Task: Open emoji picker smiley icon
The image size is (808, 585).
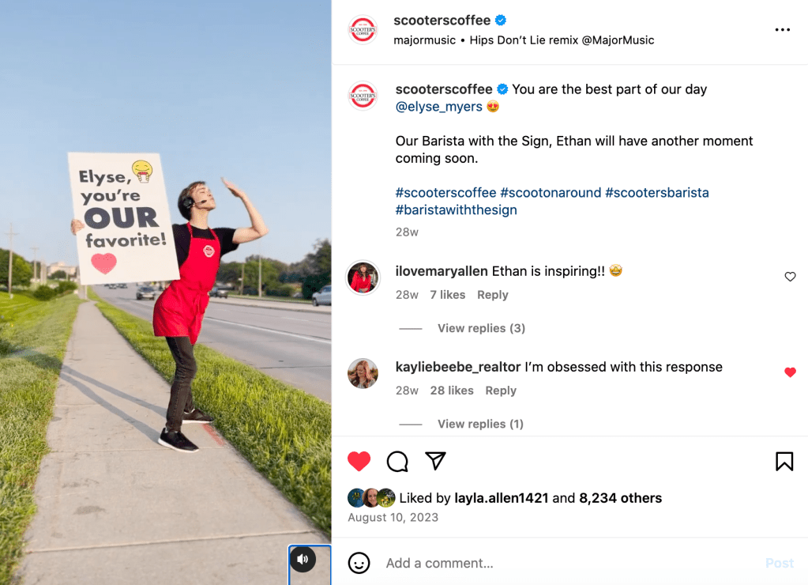Action: click(x=359, y=563)
